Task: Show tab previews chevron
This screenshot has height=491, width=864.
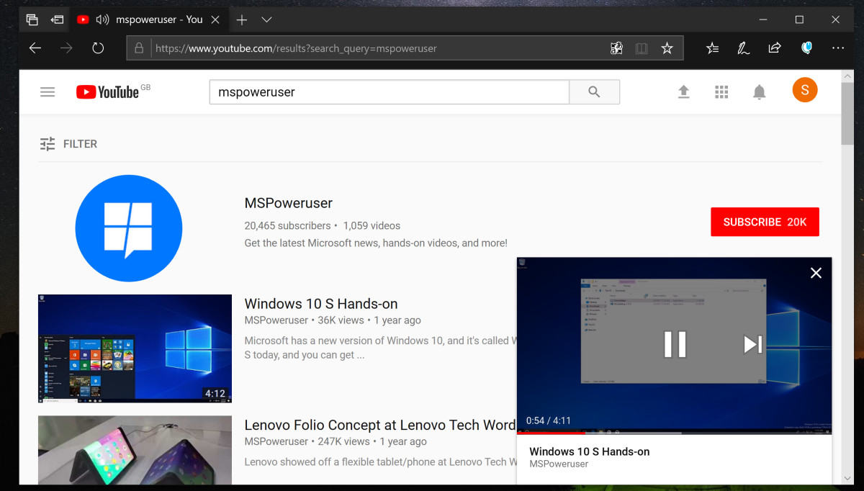Action: click(x=266, y=19)
